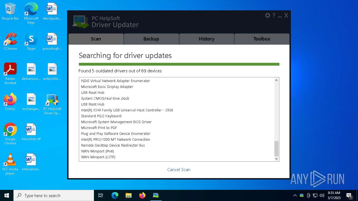358x201 pixels.
Task: Select Plug and Play Software Device Enumerator row
Action: click(176, 133)
